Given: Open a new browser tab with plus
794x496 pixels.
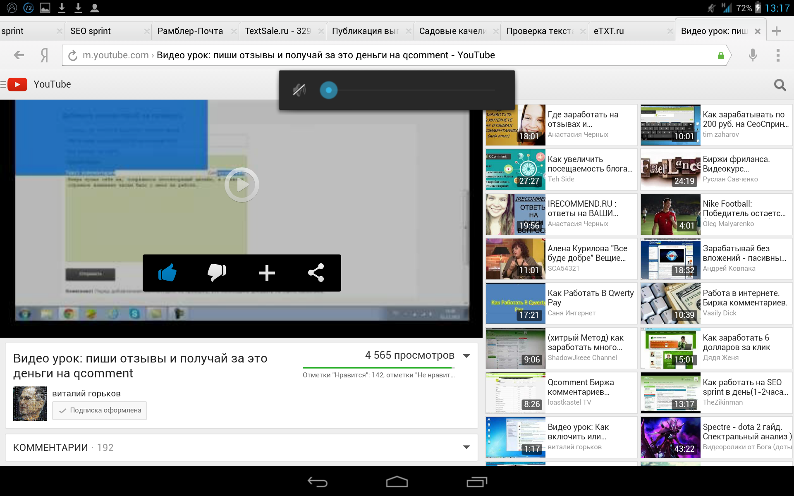Looking at the screenshot, I should pos(777,31).
